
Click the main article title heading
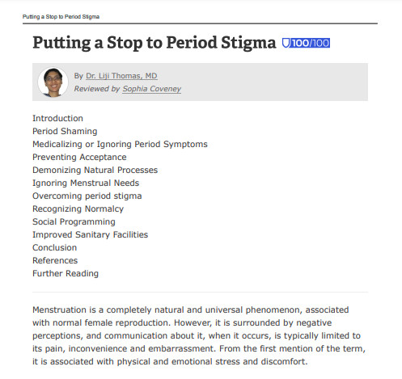pos(154,43)
